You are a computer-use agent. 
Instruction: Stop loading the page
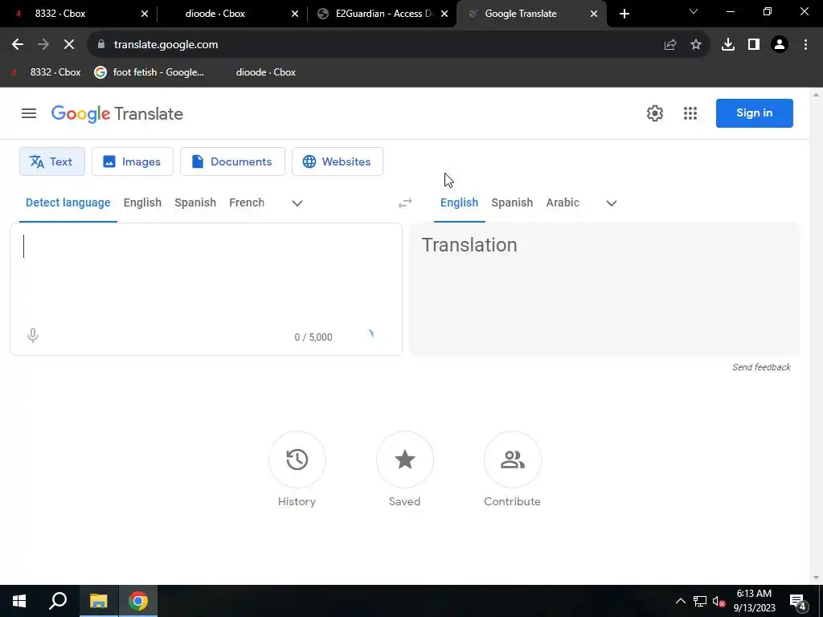[69, 45]
